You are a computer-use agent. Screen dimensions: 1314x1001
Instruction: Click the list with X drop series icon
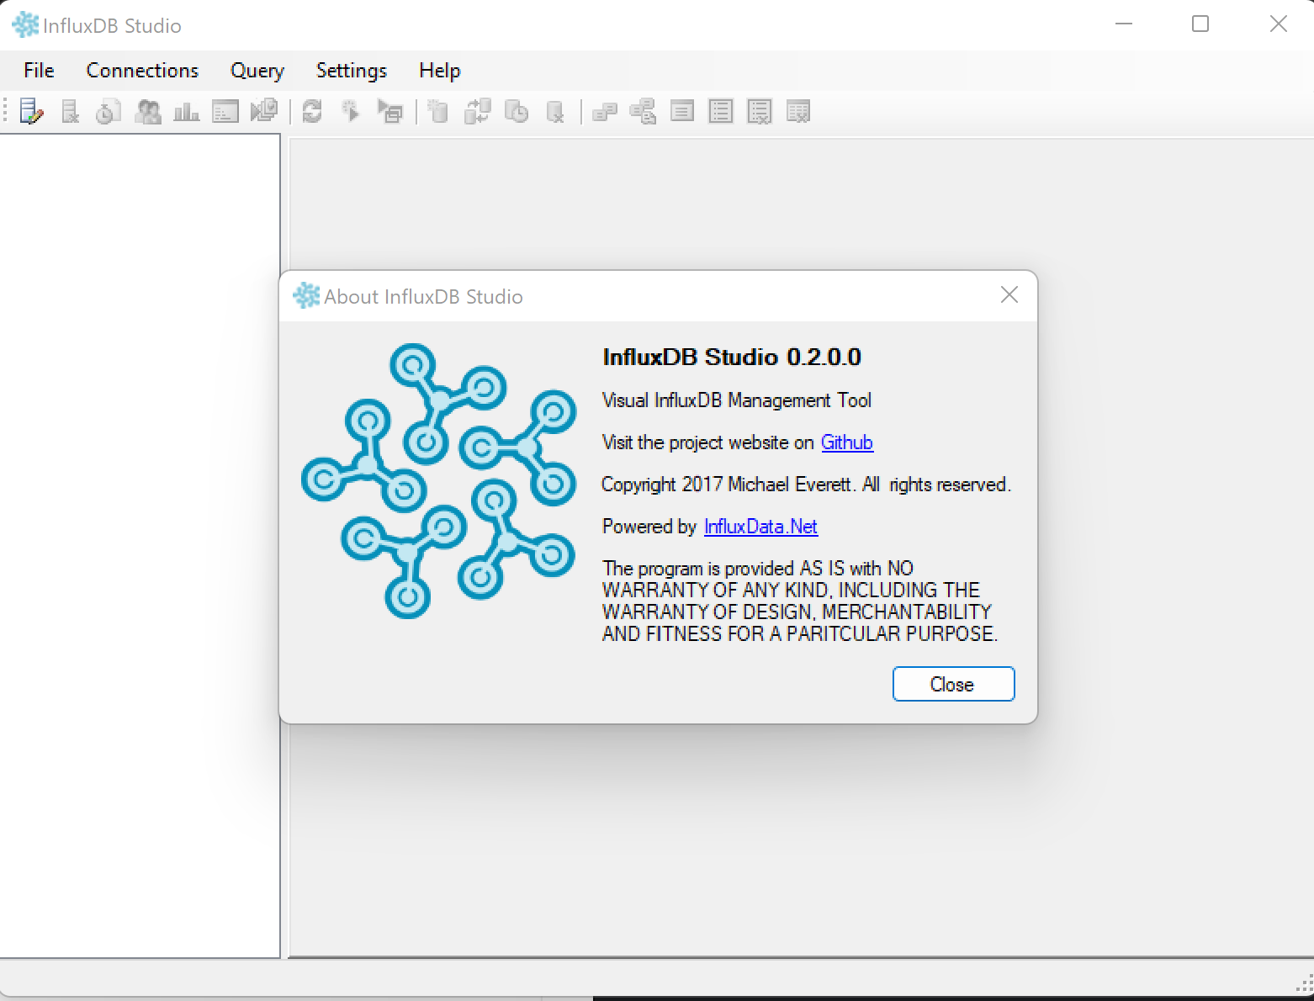(x=760, y=111)
